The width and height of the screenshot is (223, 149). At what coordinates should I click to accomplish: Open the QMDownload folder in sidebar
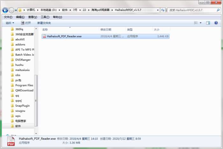[23, 91]
